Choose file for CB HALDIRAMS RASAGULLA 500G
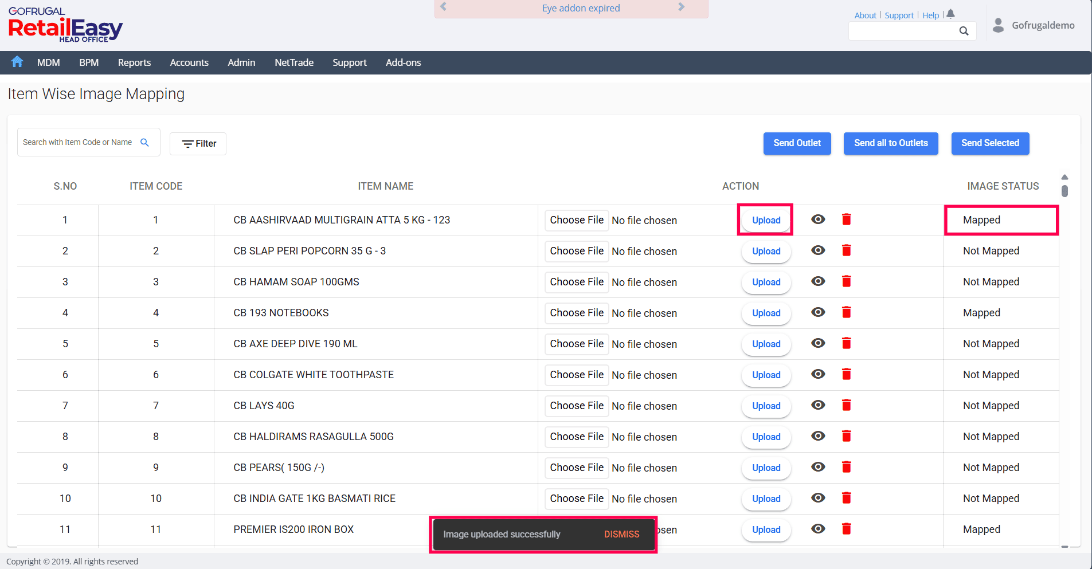 (577, 437)
